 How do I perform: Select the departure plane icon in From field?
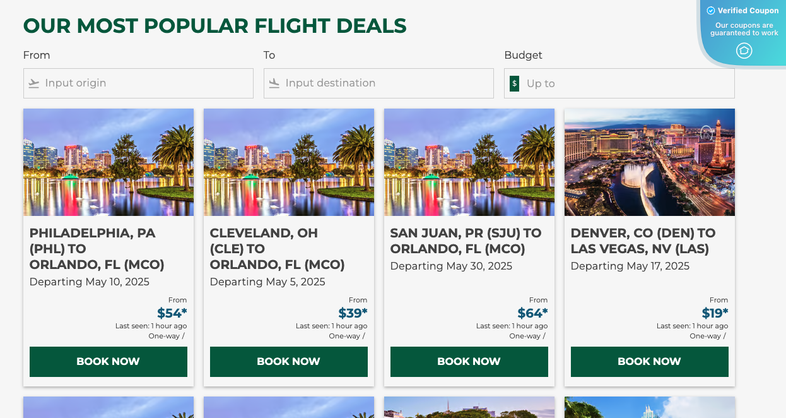click(x=33, y=83)
